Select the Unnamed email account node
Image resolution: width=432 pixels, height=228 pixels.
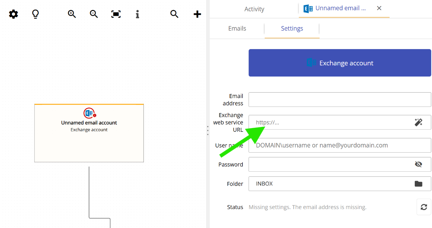click(89, 133)
